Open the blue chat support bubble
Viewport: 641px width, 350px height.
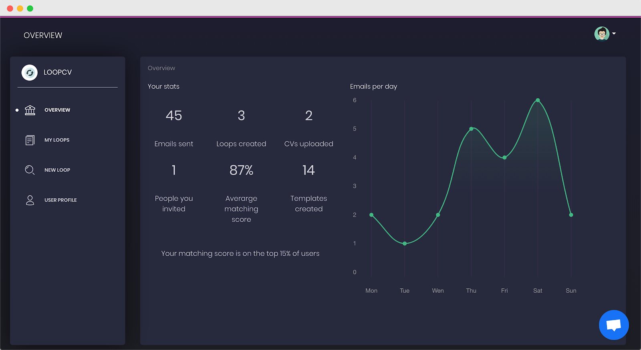614,325
